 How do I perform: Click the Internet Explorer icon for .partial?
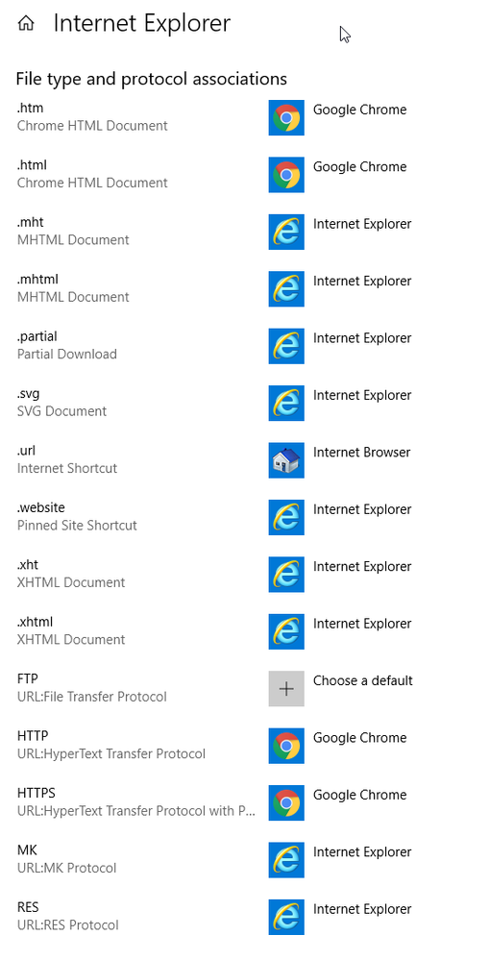tap(286, 346)
